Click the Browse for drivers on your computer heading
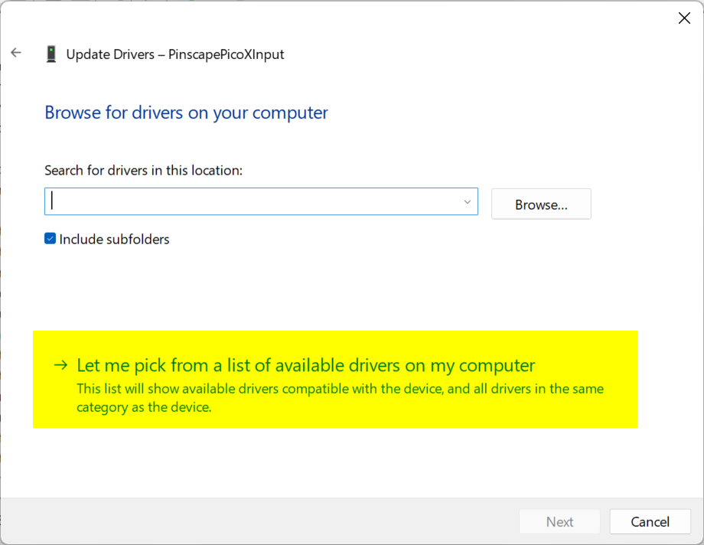This screenshot has height=545, width=704. point(186,113)
